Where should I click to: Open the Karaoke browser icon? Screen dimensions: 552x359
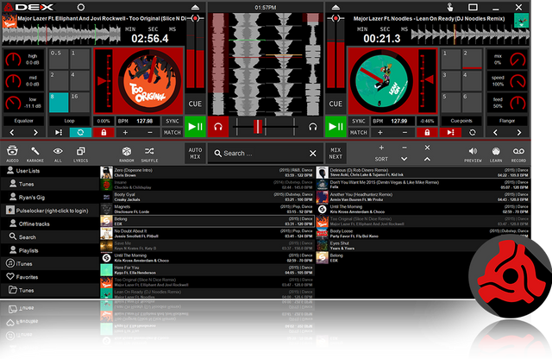35,152
